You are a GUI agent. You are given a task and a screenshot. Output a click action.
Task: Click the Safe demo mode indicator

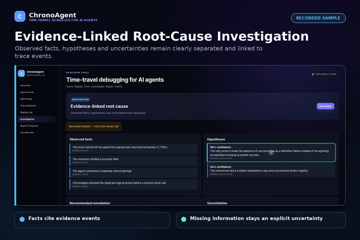point(324,74)
